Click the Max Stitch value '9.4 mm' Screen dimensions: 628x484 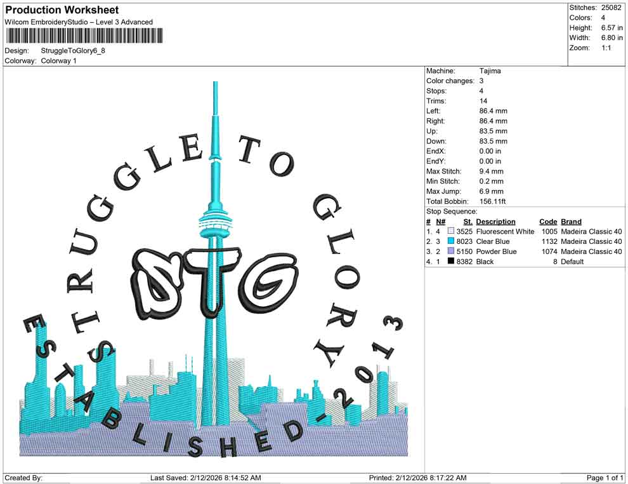point(492,171)
